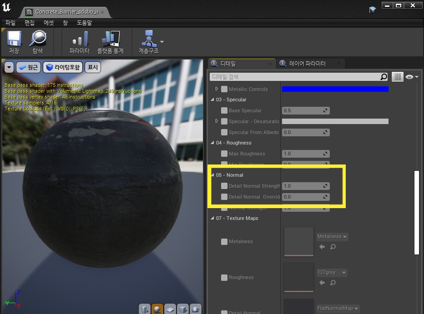Enable Specular - Desaturation checkbox
This screenshot has width=424, height=314.
224,121
